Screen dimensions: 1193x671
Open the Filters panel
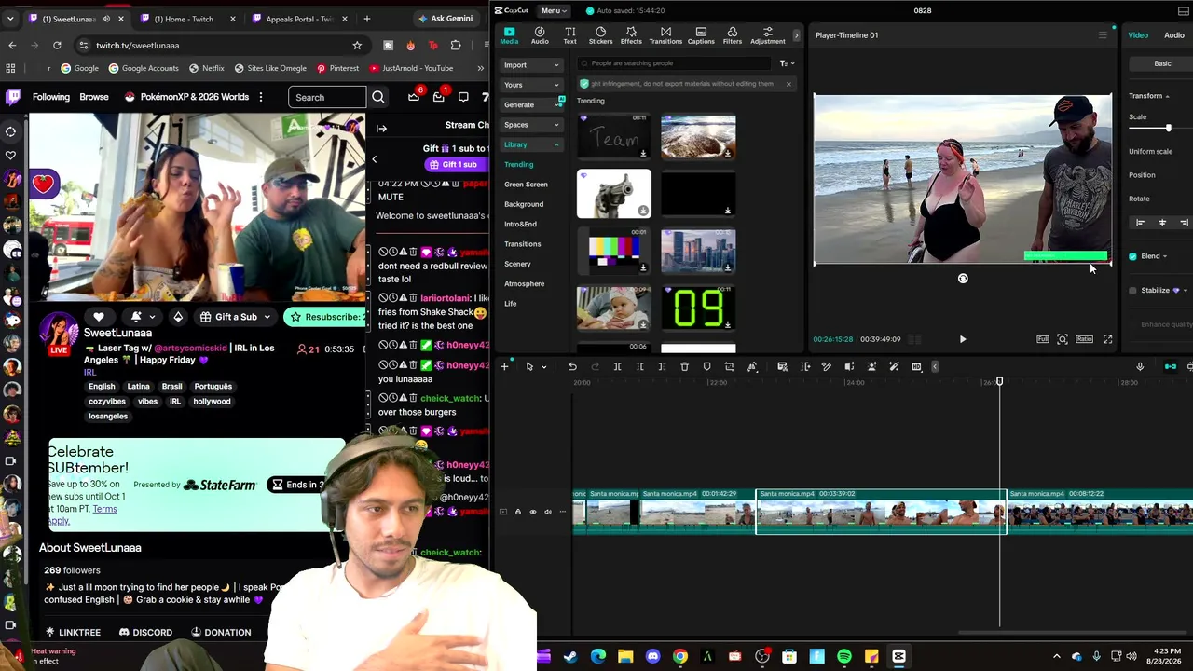click(733, 35)
